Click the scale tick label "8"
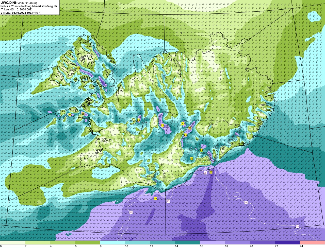 (x=101, y=246)
